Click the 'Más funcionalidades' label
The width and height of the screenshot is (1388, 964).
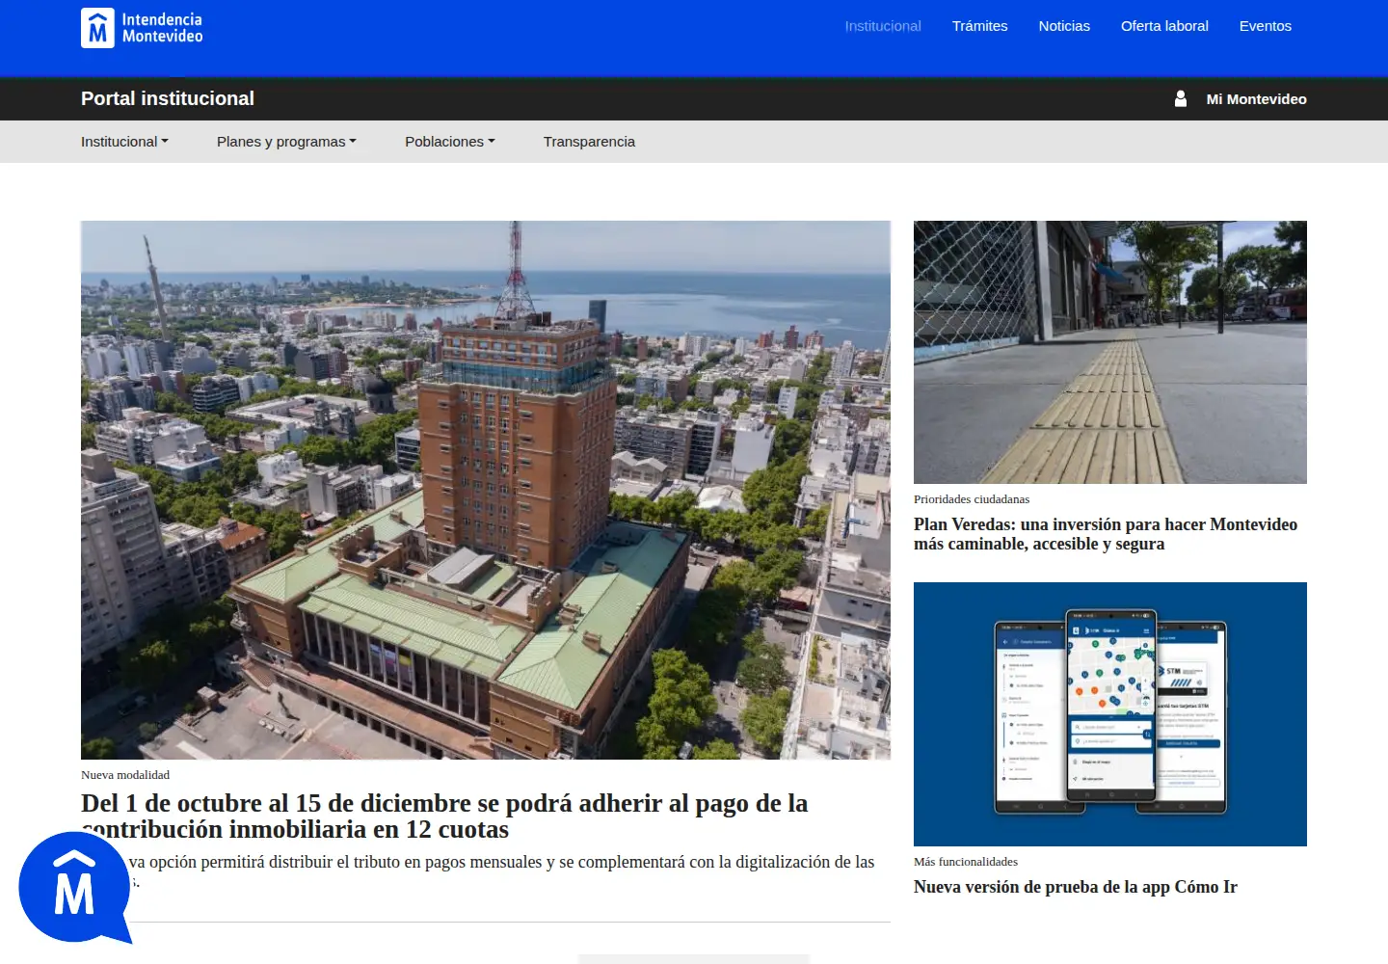coord(966,862)
